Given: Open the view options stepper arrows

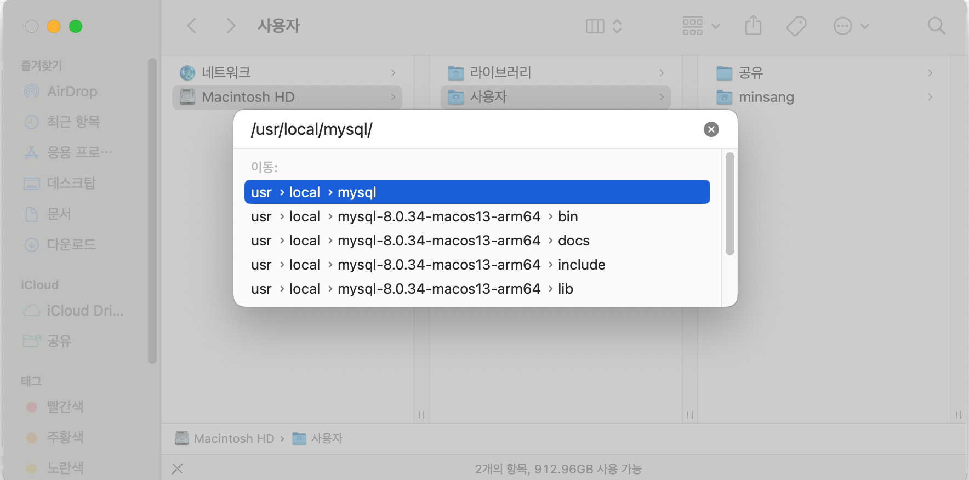Looking at the screenshot, I should point(617,26).
